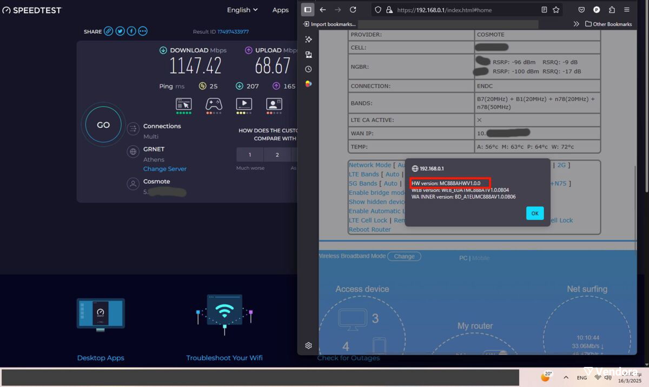
Task: Click the web browsing experience icon
Action: (184, 104)
